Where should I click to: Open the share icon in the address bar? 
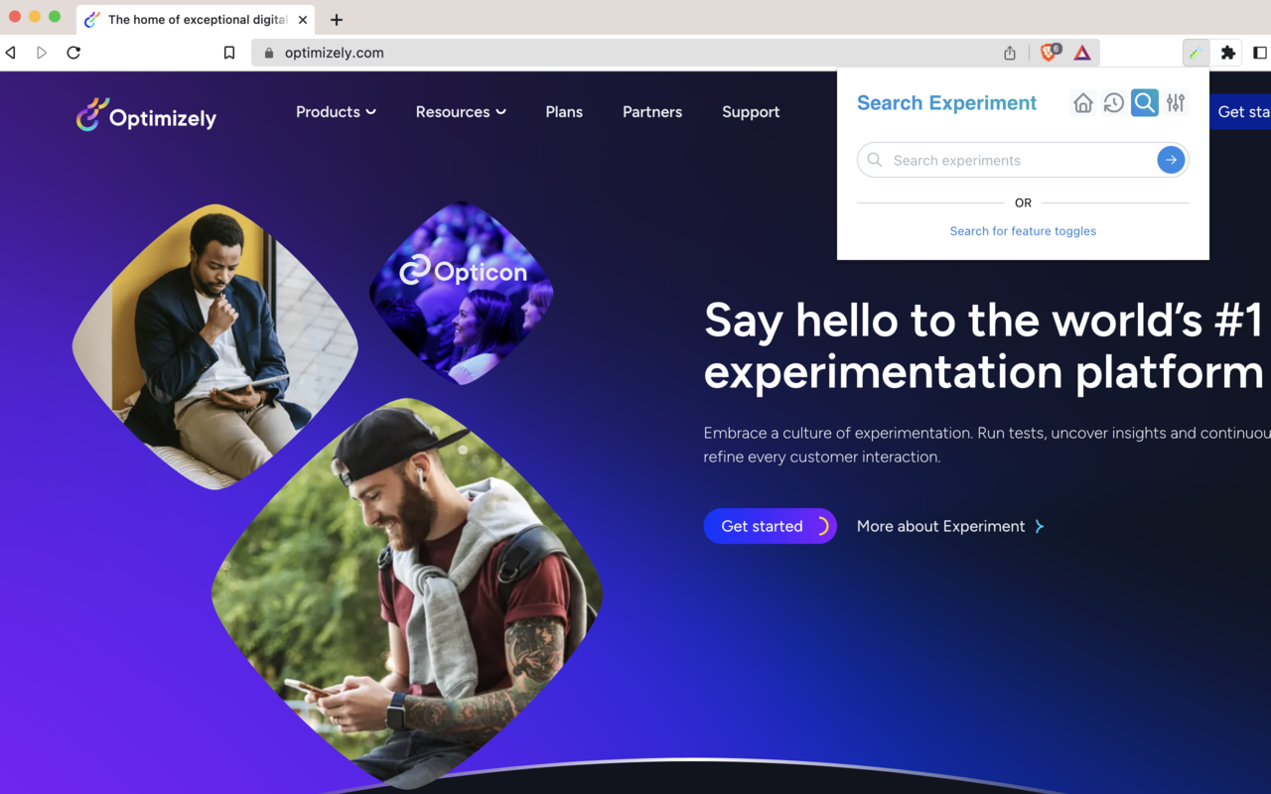[1010, 53]
